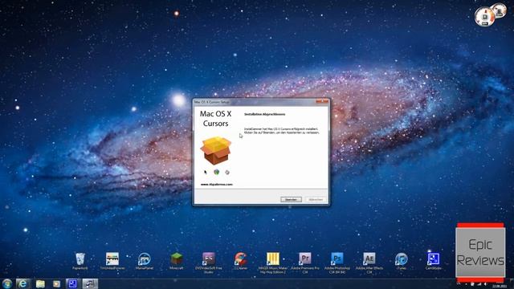
Task: Launch the Adobe After Effects desktop shortcut
Action: 369,263
